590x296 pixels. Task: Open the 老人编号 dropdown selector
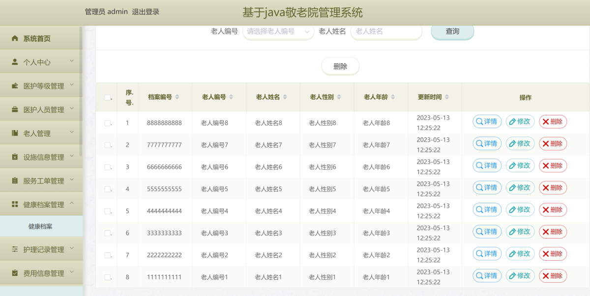[278, 31]
